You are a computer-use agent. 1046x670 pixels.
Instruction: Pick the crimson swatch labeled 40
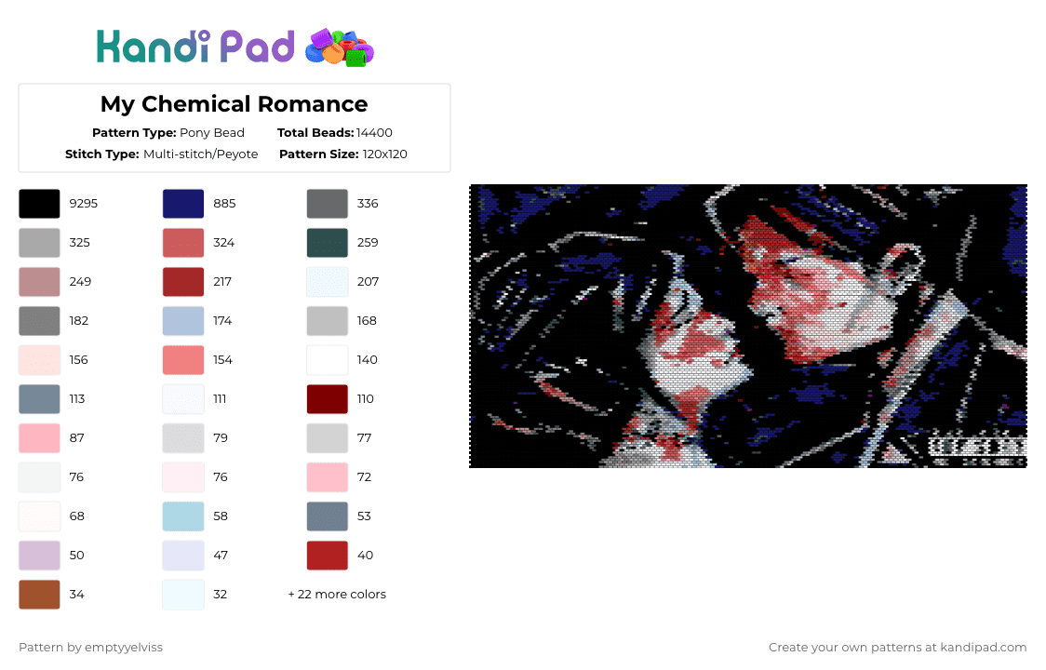(328, 556)
